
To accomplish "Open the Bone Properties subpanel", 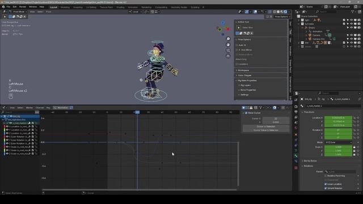I will click(248, 90).
